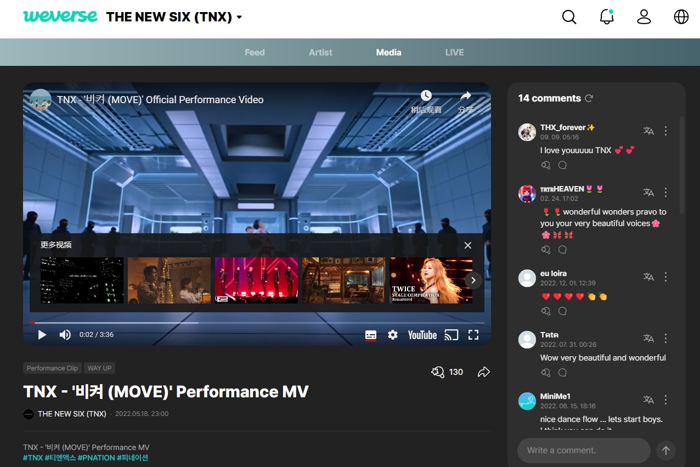Open the user profile icon

tap(644, 17)
